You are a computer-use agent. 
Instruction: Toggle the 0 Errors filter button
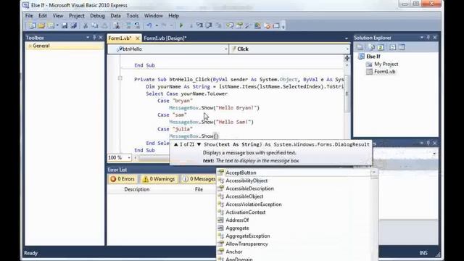[123, 179]
